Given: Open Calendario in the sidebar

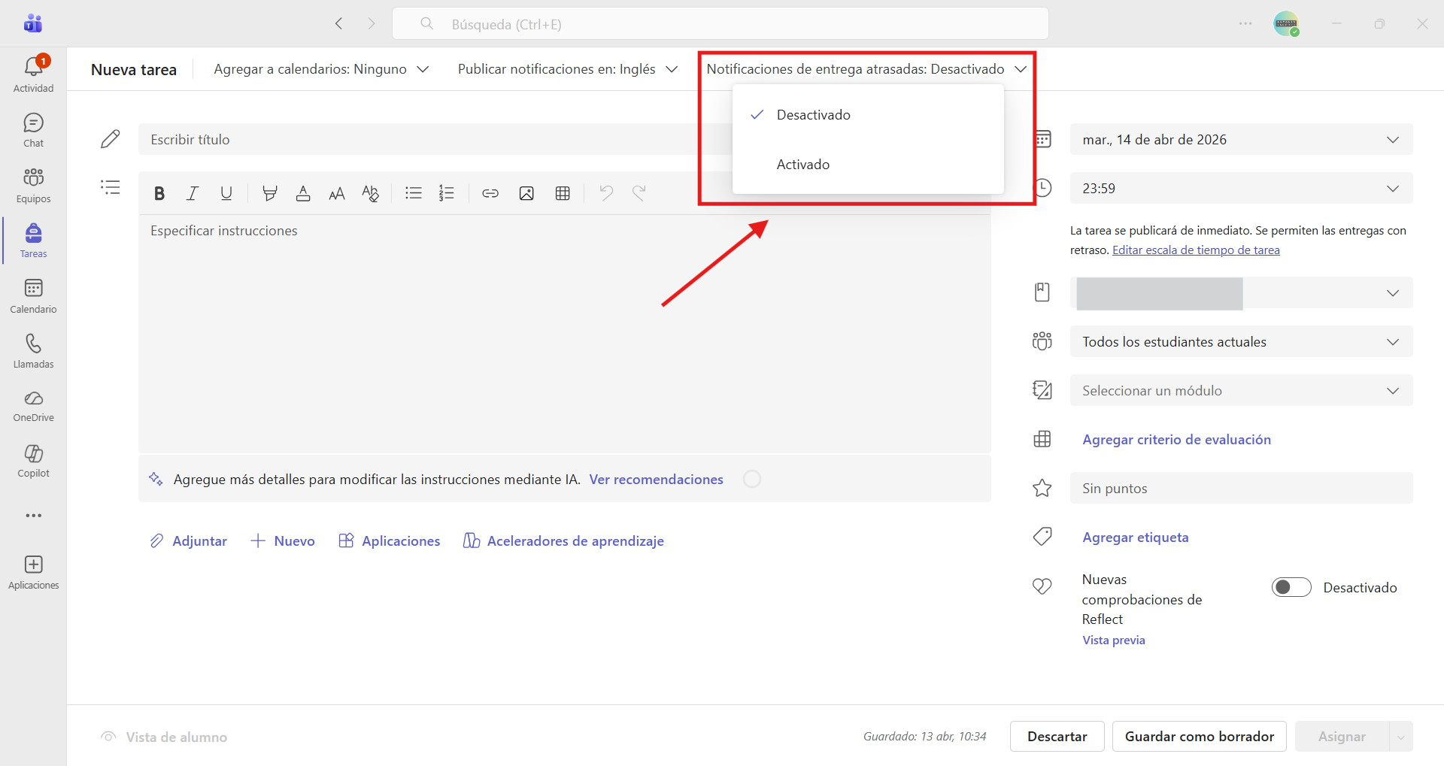Looking at the screenshot, I should pos(33,296).
